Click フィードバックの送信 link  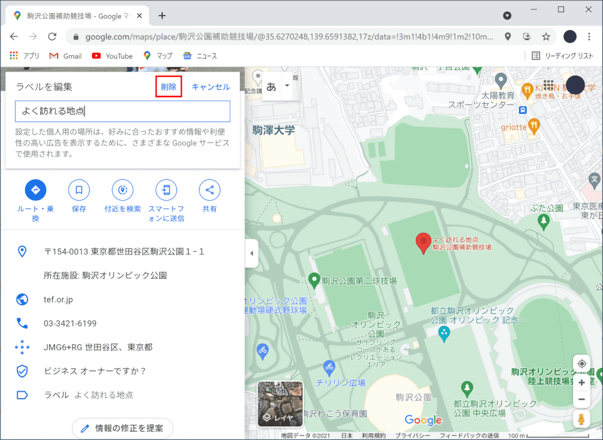pos(469,436)
